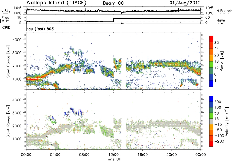The height and width of the screenshot is (161, 232).
Task: Click the 'Wallops Island (fitACF)' plot title
Action: (56, 3)
